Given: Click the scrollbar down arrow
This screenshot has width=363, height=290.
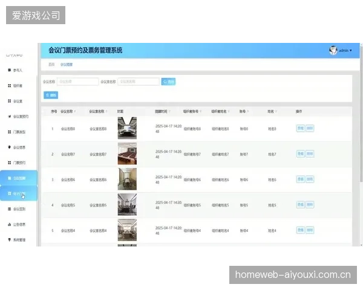Looking at the screenshot, I should [361, 245].
